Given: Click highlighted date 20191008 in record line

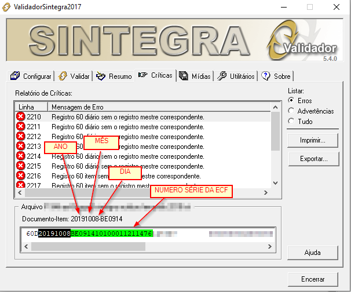Looking at the screenshot, I should click(54, 233).
